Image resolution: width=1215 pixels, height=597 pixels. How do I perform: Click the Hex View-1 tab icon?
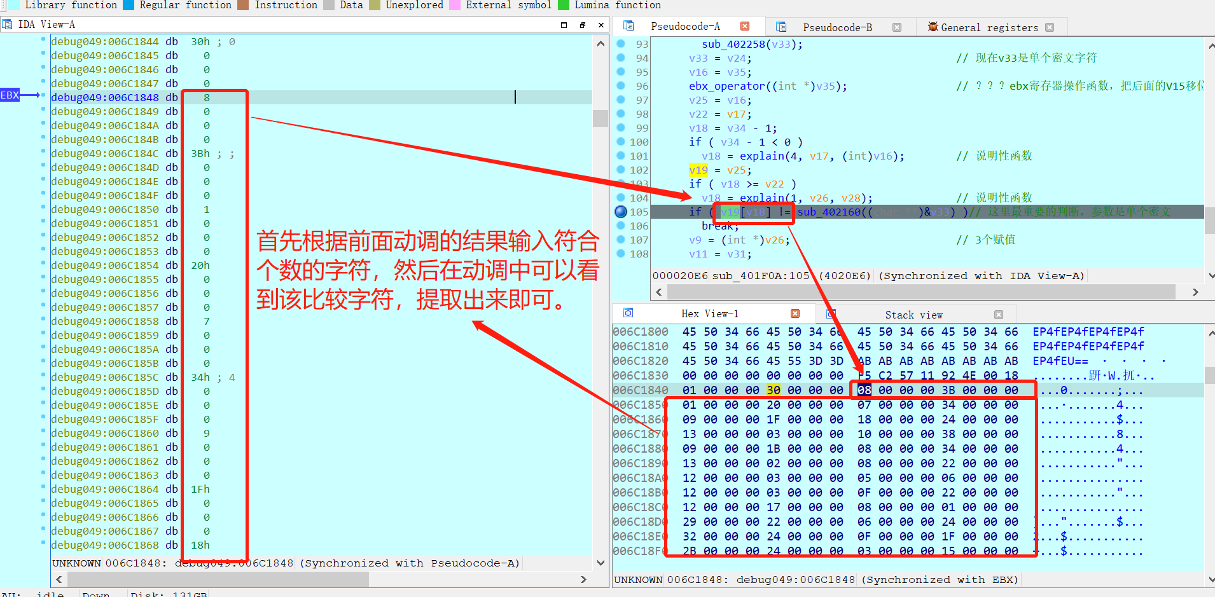click(628, 313)
